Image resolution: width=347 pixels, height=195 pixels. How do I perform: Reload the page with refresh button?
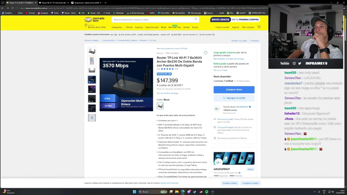point(12,8)
